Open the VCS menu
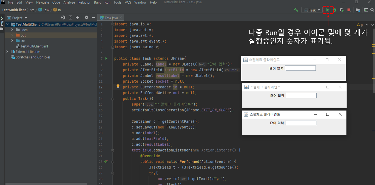375x185 pixels. 128,2
